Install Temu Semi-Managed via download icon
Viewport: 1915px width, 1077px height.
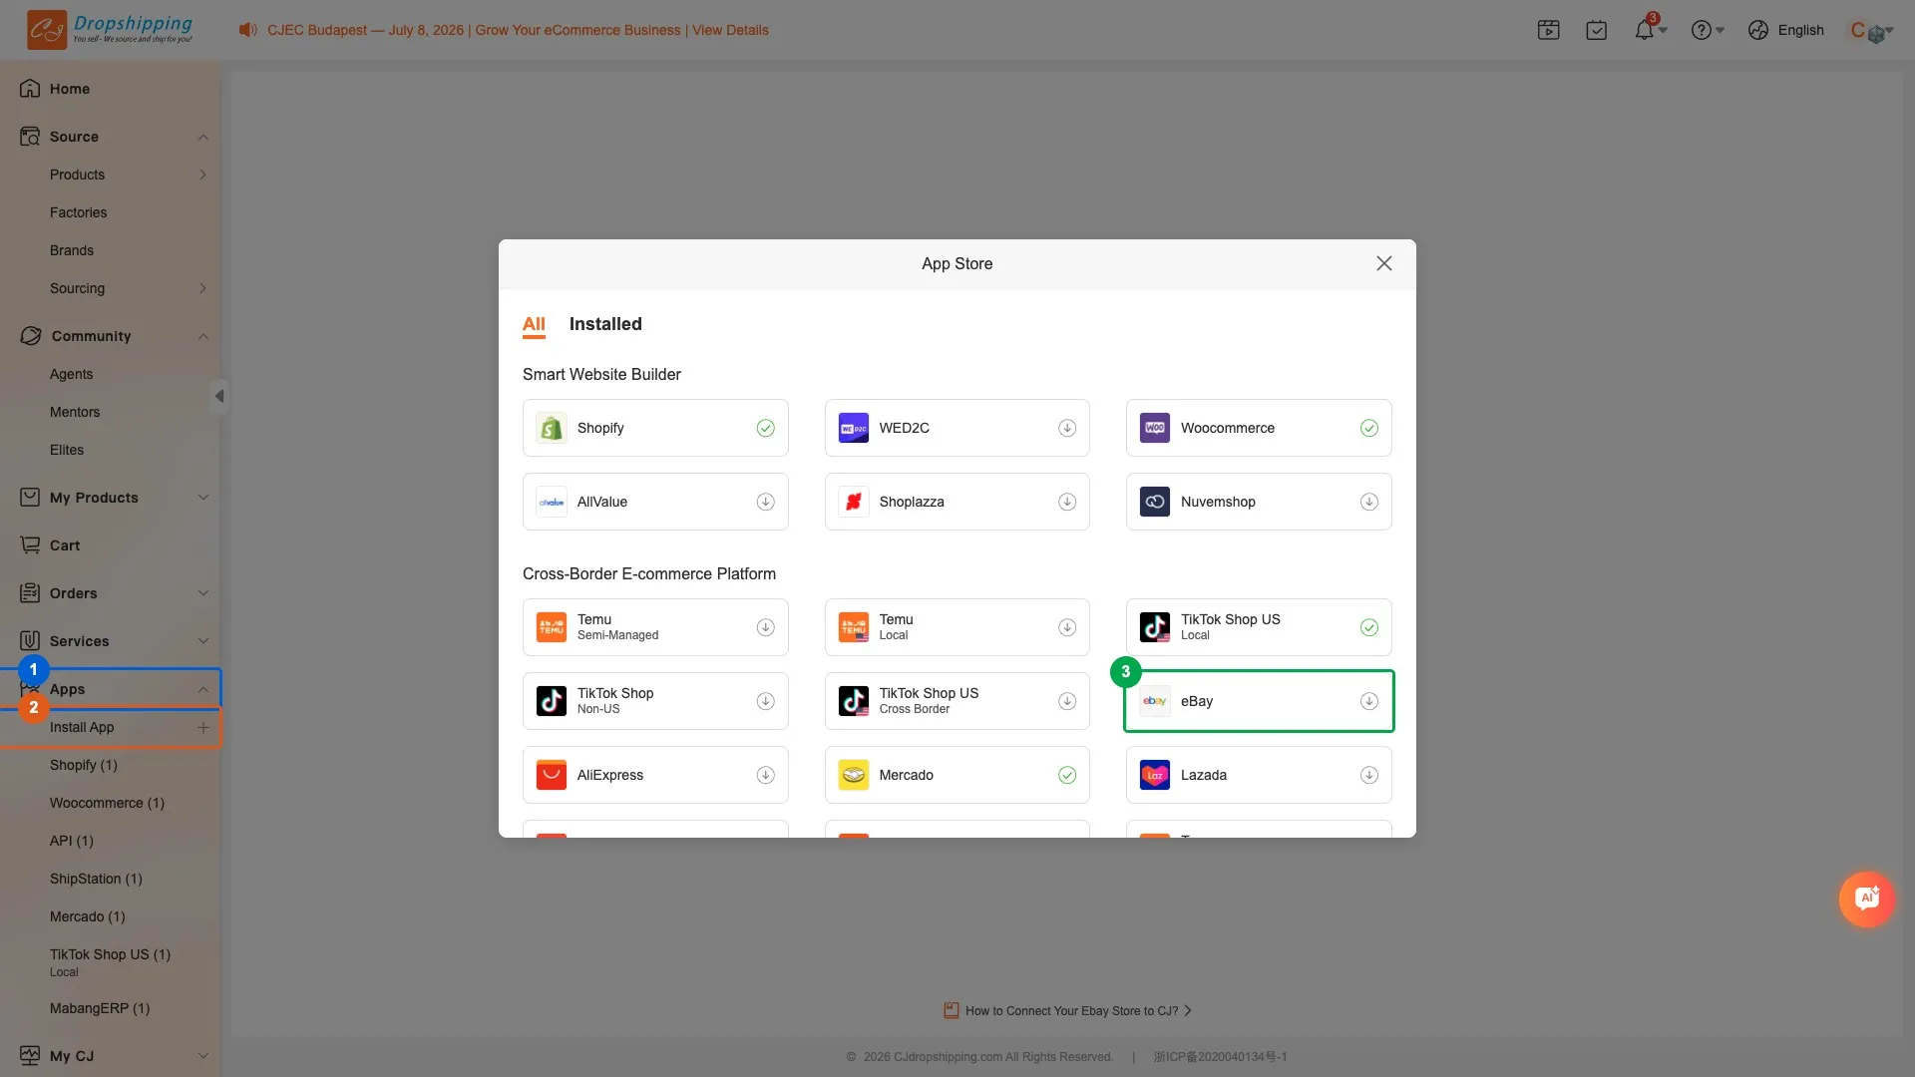(x=766, y=627)
